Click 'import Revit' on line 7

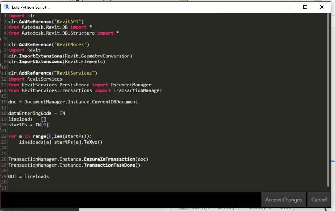[x=24, y=50]
